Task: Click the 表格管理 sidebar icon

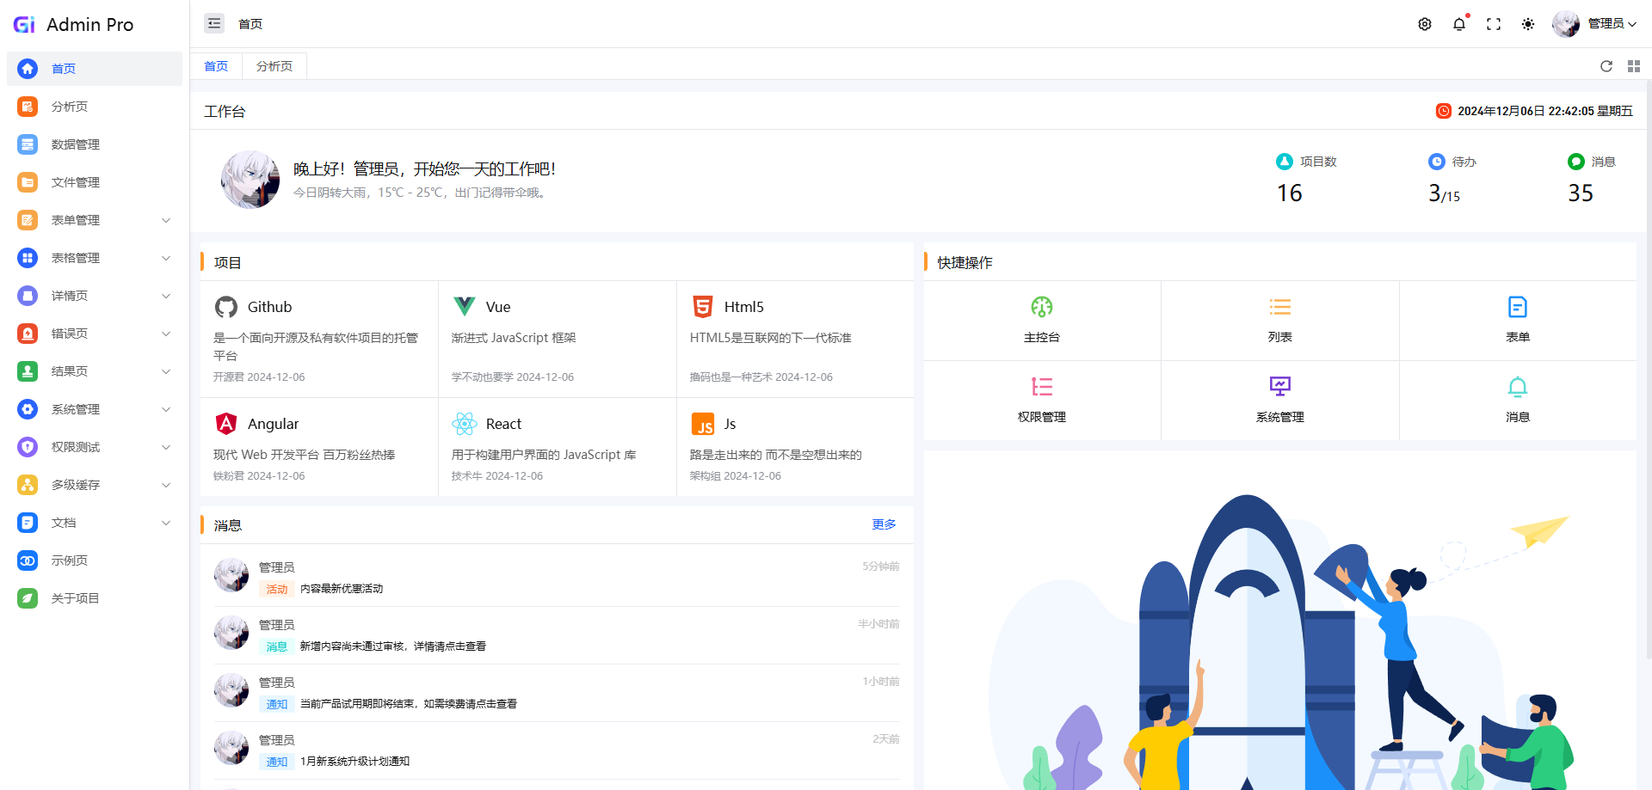Action: coord(28,258)
